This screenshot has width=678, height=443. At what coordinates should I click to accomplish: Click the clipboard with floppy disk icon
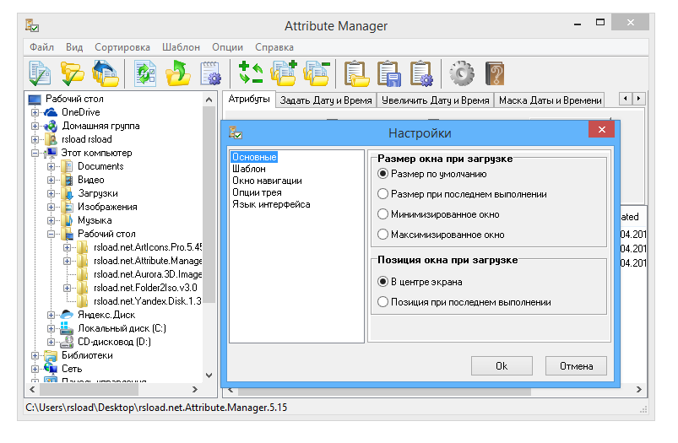point(389,73)
